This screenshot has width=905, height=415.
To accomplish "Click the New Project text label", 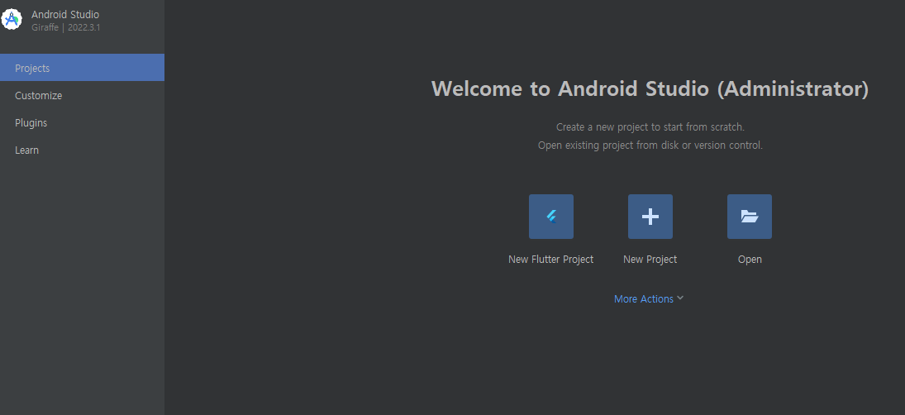I will [650, 259].
